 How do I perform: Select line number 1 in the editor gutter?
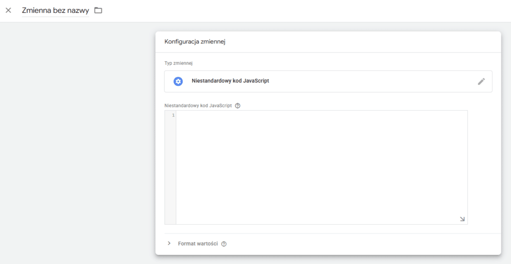coord(173,115)
